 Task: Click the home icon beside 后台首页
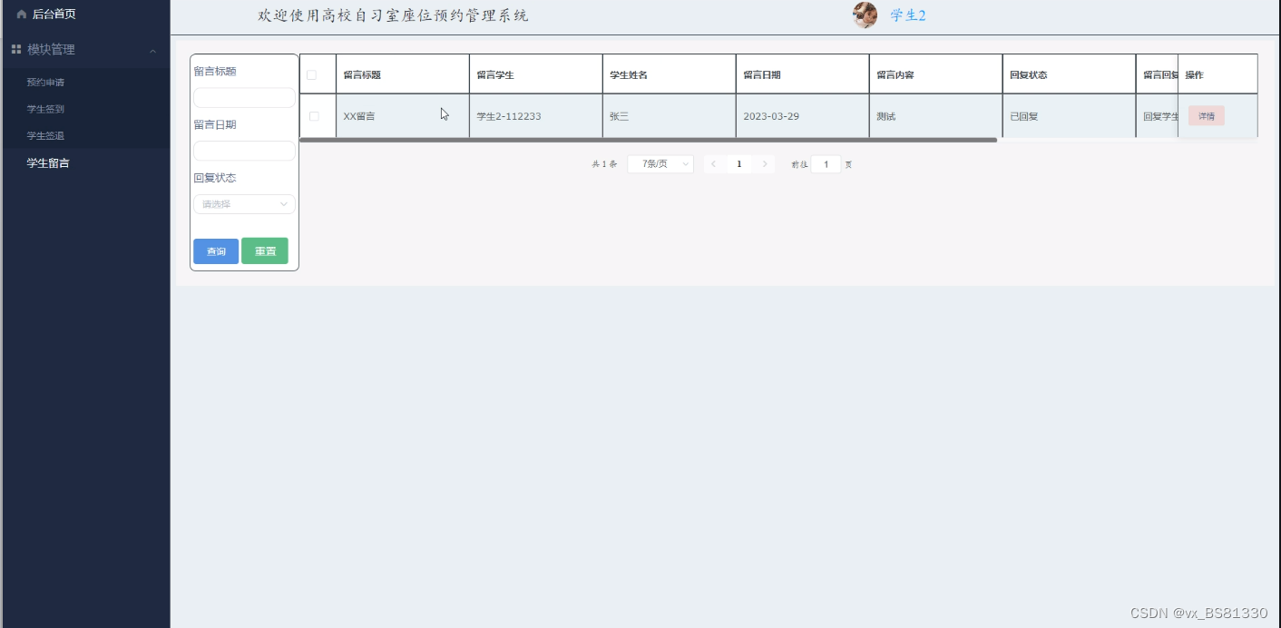(x=22, y=15)
